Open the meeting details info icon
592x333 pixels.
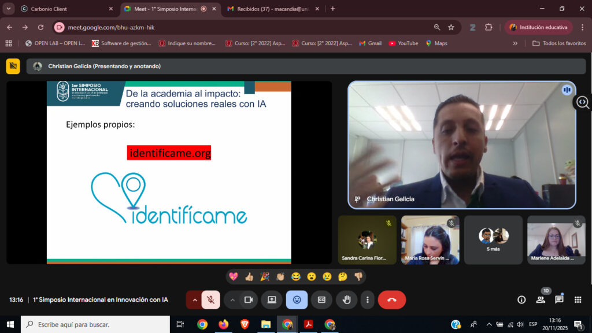(521, 299)
